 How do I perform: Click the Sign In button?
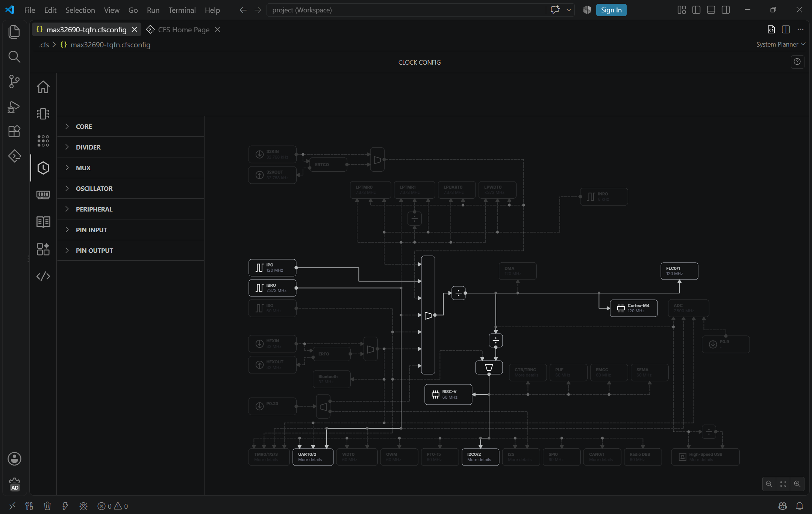[611, 10]
